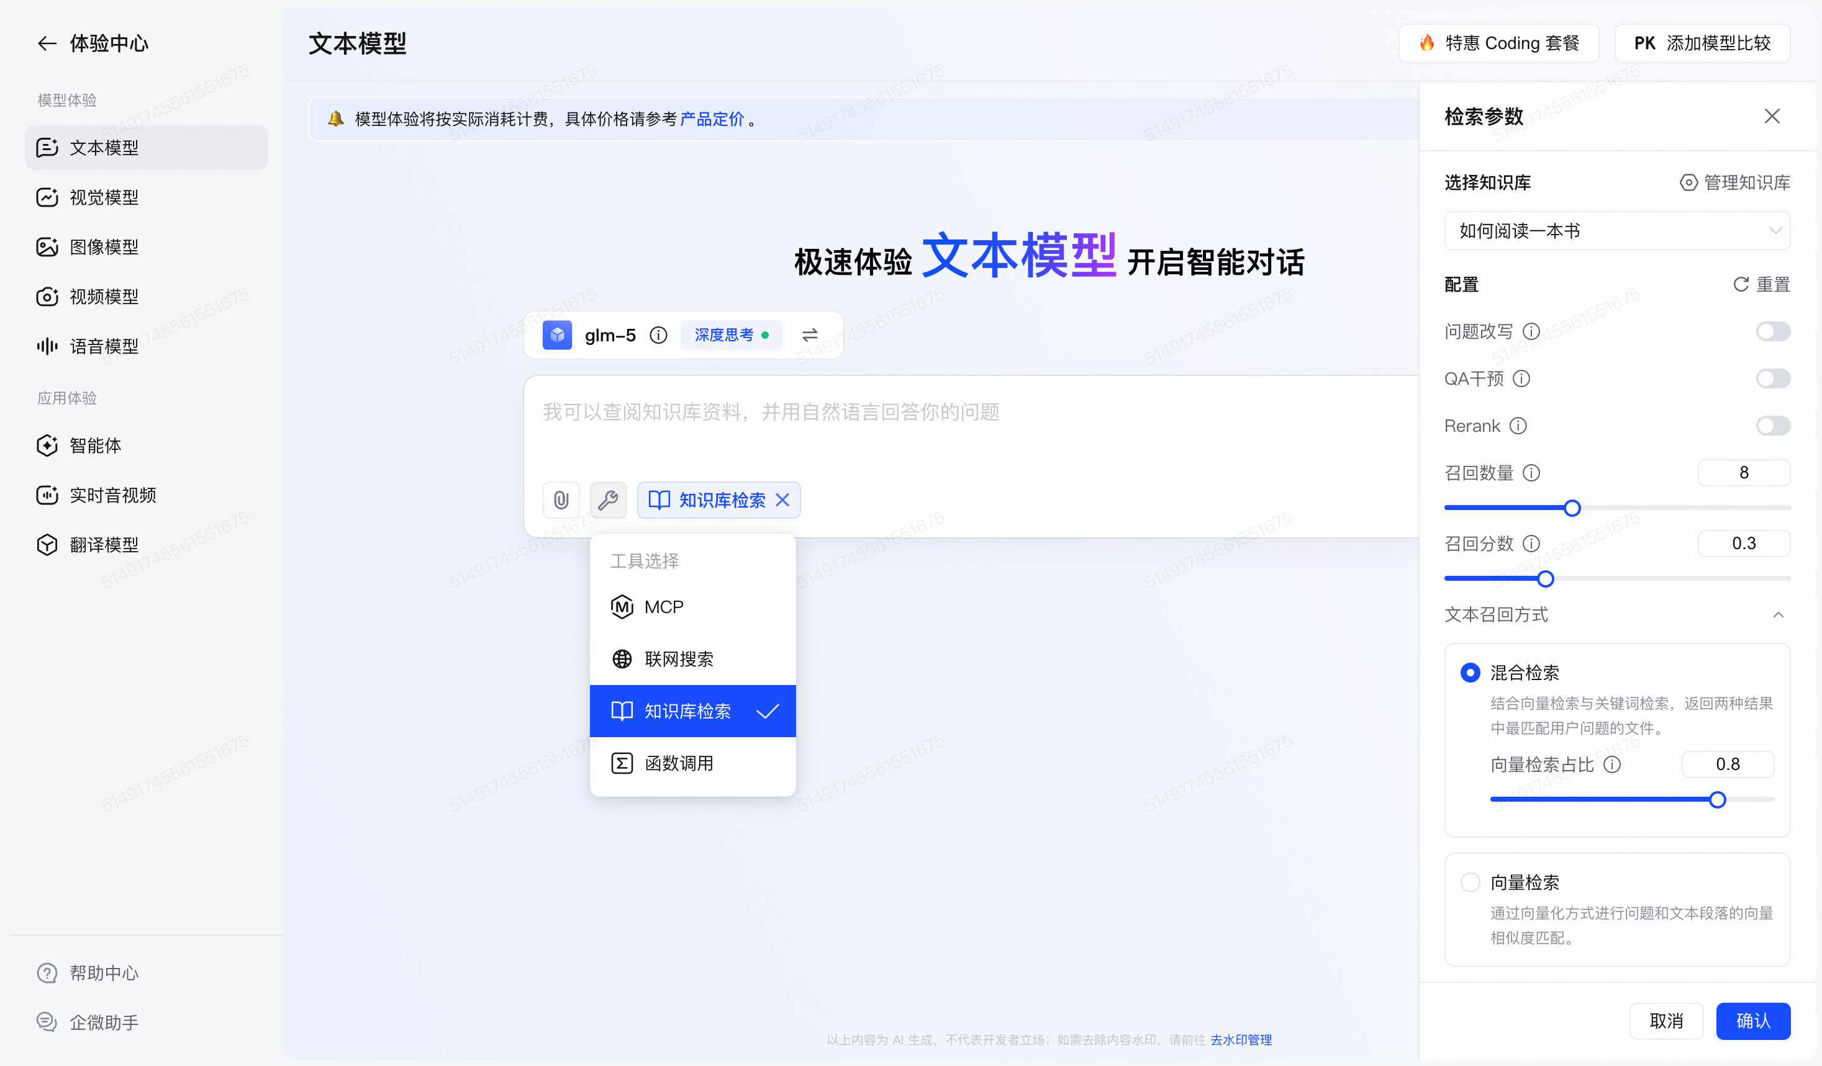Select the 向量检索 radio option
Screen dimensions: 1822x1066
click(1470, 882)
